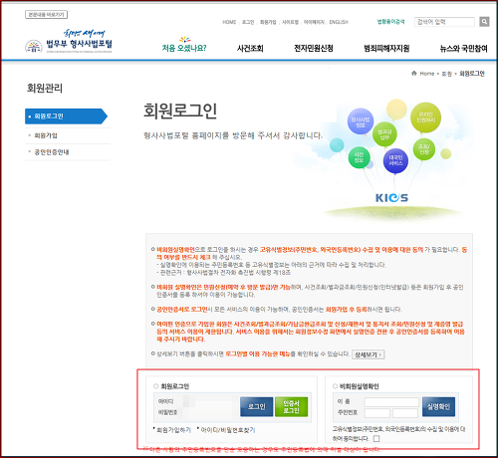Click the search magnifier icon button
Viewport: 498px width, 458px height.
[x=484, y=22]
